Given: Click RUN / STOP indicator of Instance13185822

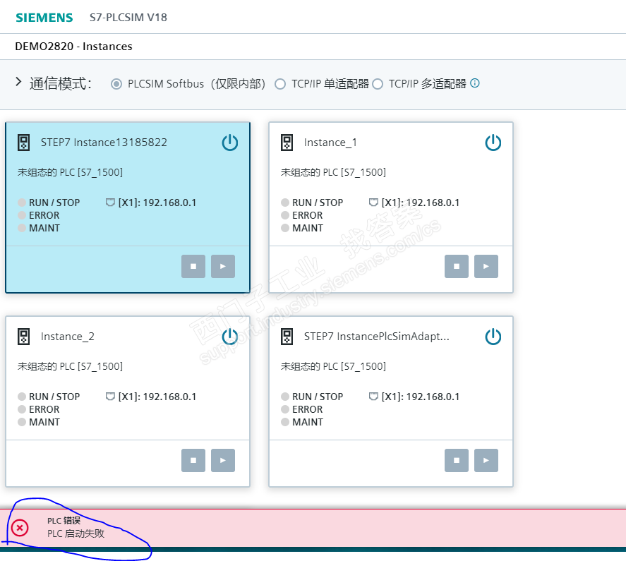Looking at the screenshot, I should click(22, 203).
